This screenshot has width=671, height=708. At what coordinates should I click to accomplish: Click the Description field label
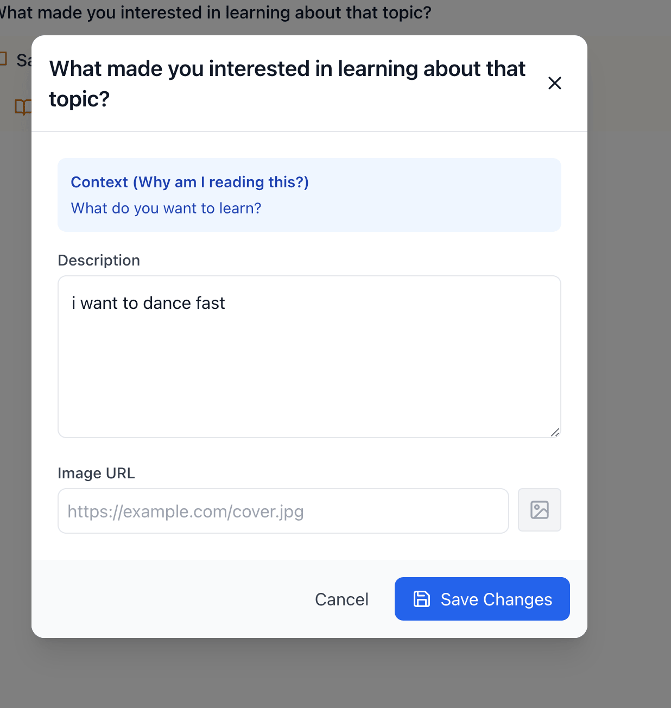pyautogui.click(x=99, y=261)
